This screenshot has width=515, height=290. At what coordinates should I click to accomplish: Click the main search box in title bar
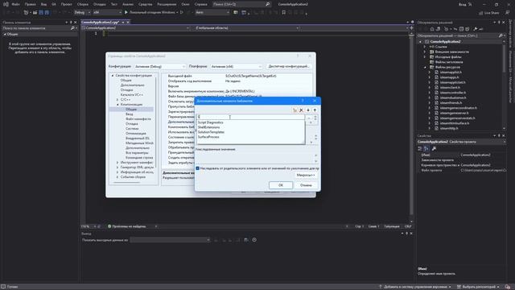coord(241,4)
